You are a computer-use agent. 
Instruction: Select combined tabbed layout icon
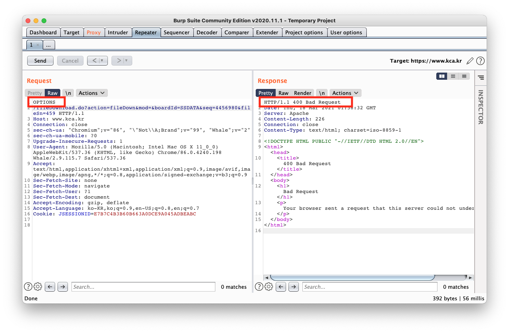(x=464, y=76)
